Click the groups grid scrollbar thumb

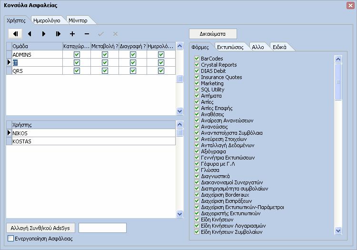179,79
